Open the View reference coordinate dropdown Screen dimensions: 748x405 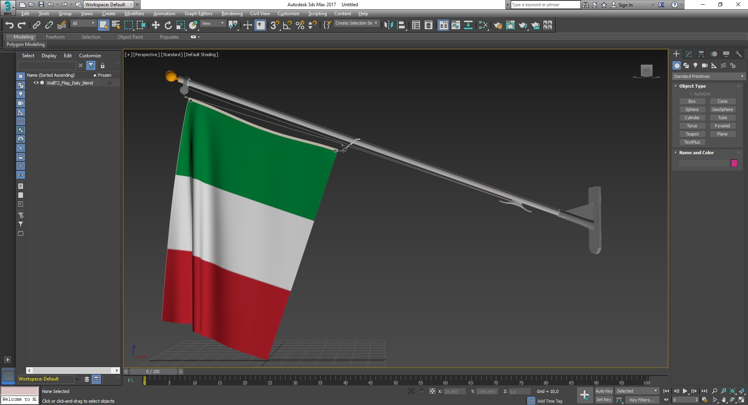(x=213, y=23)
